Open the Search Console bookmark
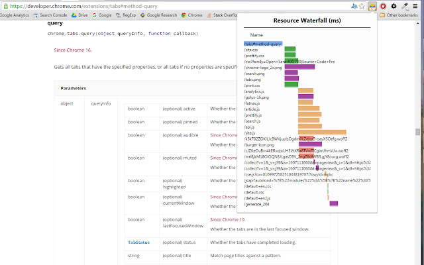Image resolution: width=424 pixels, height=265 pixels. 54,15
